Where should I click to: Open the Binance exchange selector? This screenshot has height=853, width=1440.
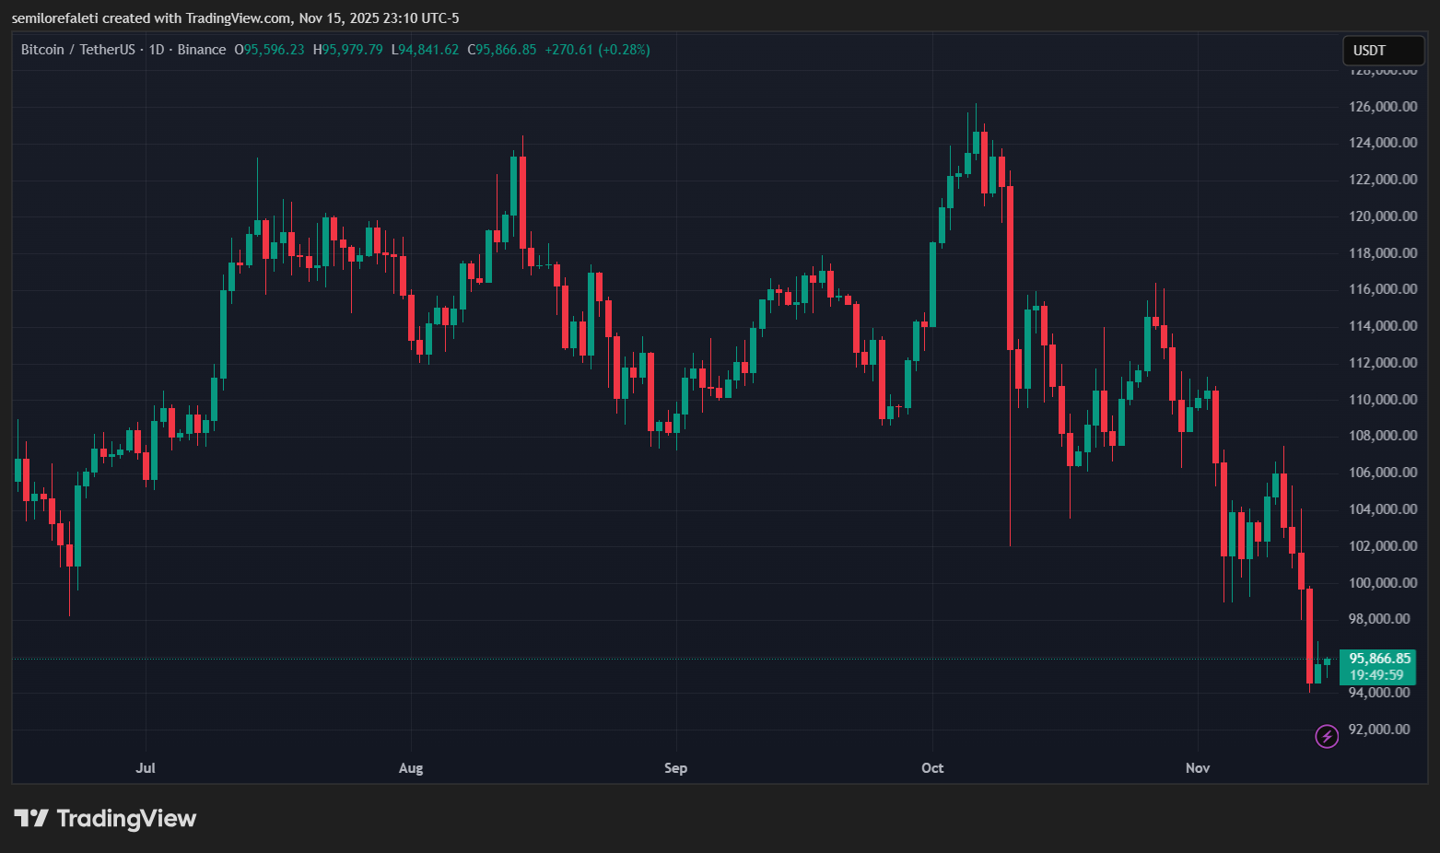[202, 50]
